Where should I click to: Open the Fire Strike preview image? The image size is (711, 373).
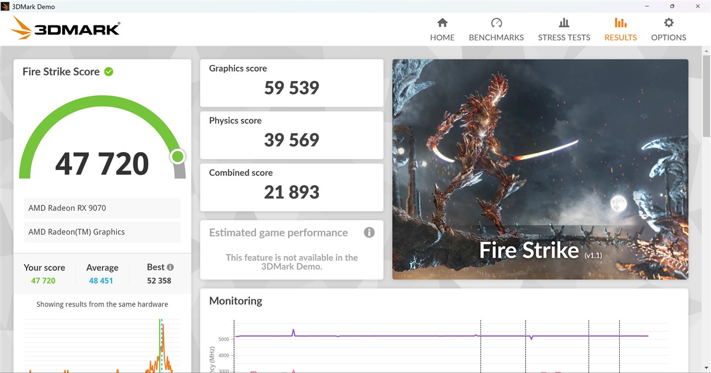pos(540,169)
